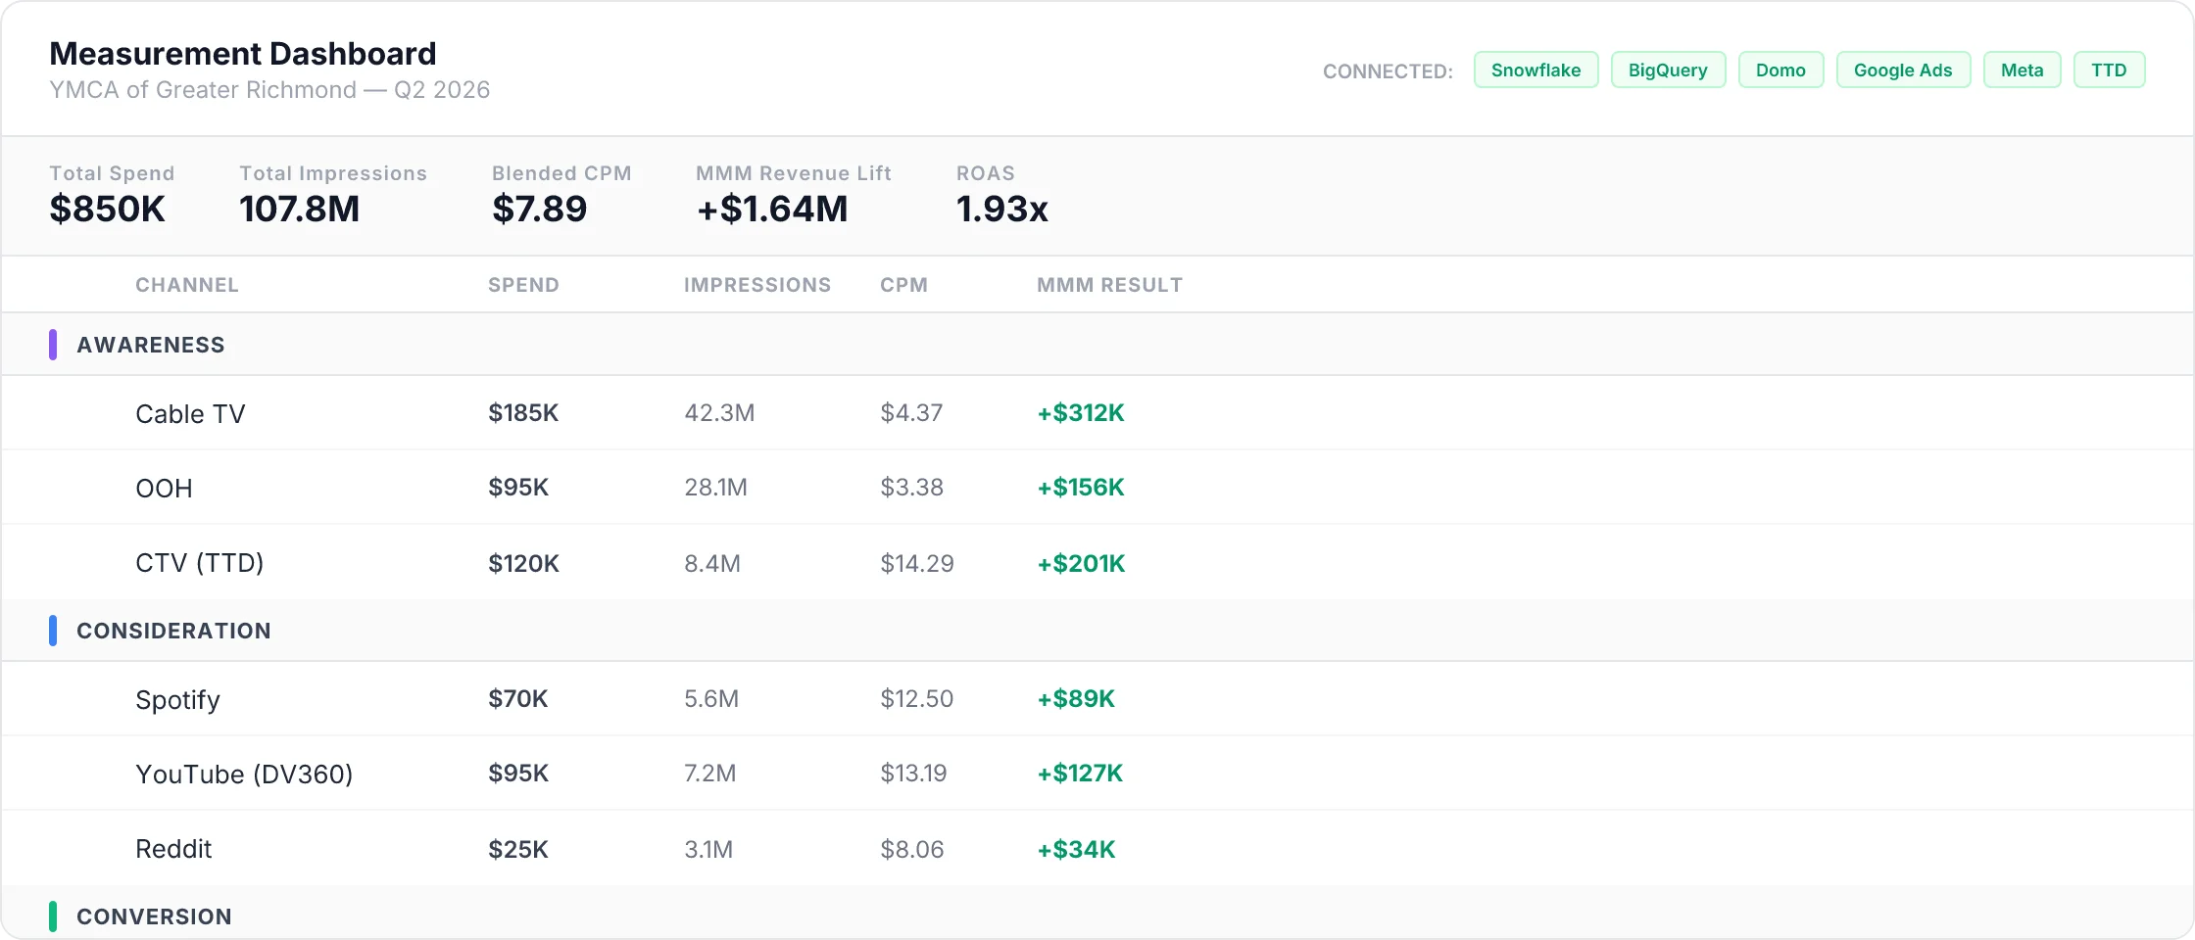Viewport: 2195px width, 940px height.
Task: Select the Snowflake connection chip
Action: click(x=1535, y=70)
